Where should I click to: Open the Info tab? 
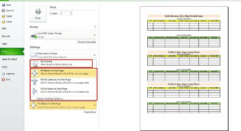pyautogui.click(x=4, y=29)
